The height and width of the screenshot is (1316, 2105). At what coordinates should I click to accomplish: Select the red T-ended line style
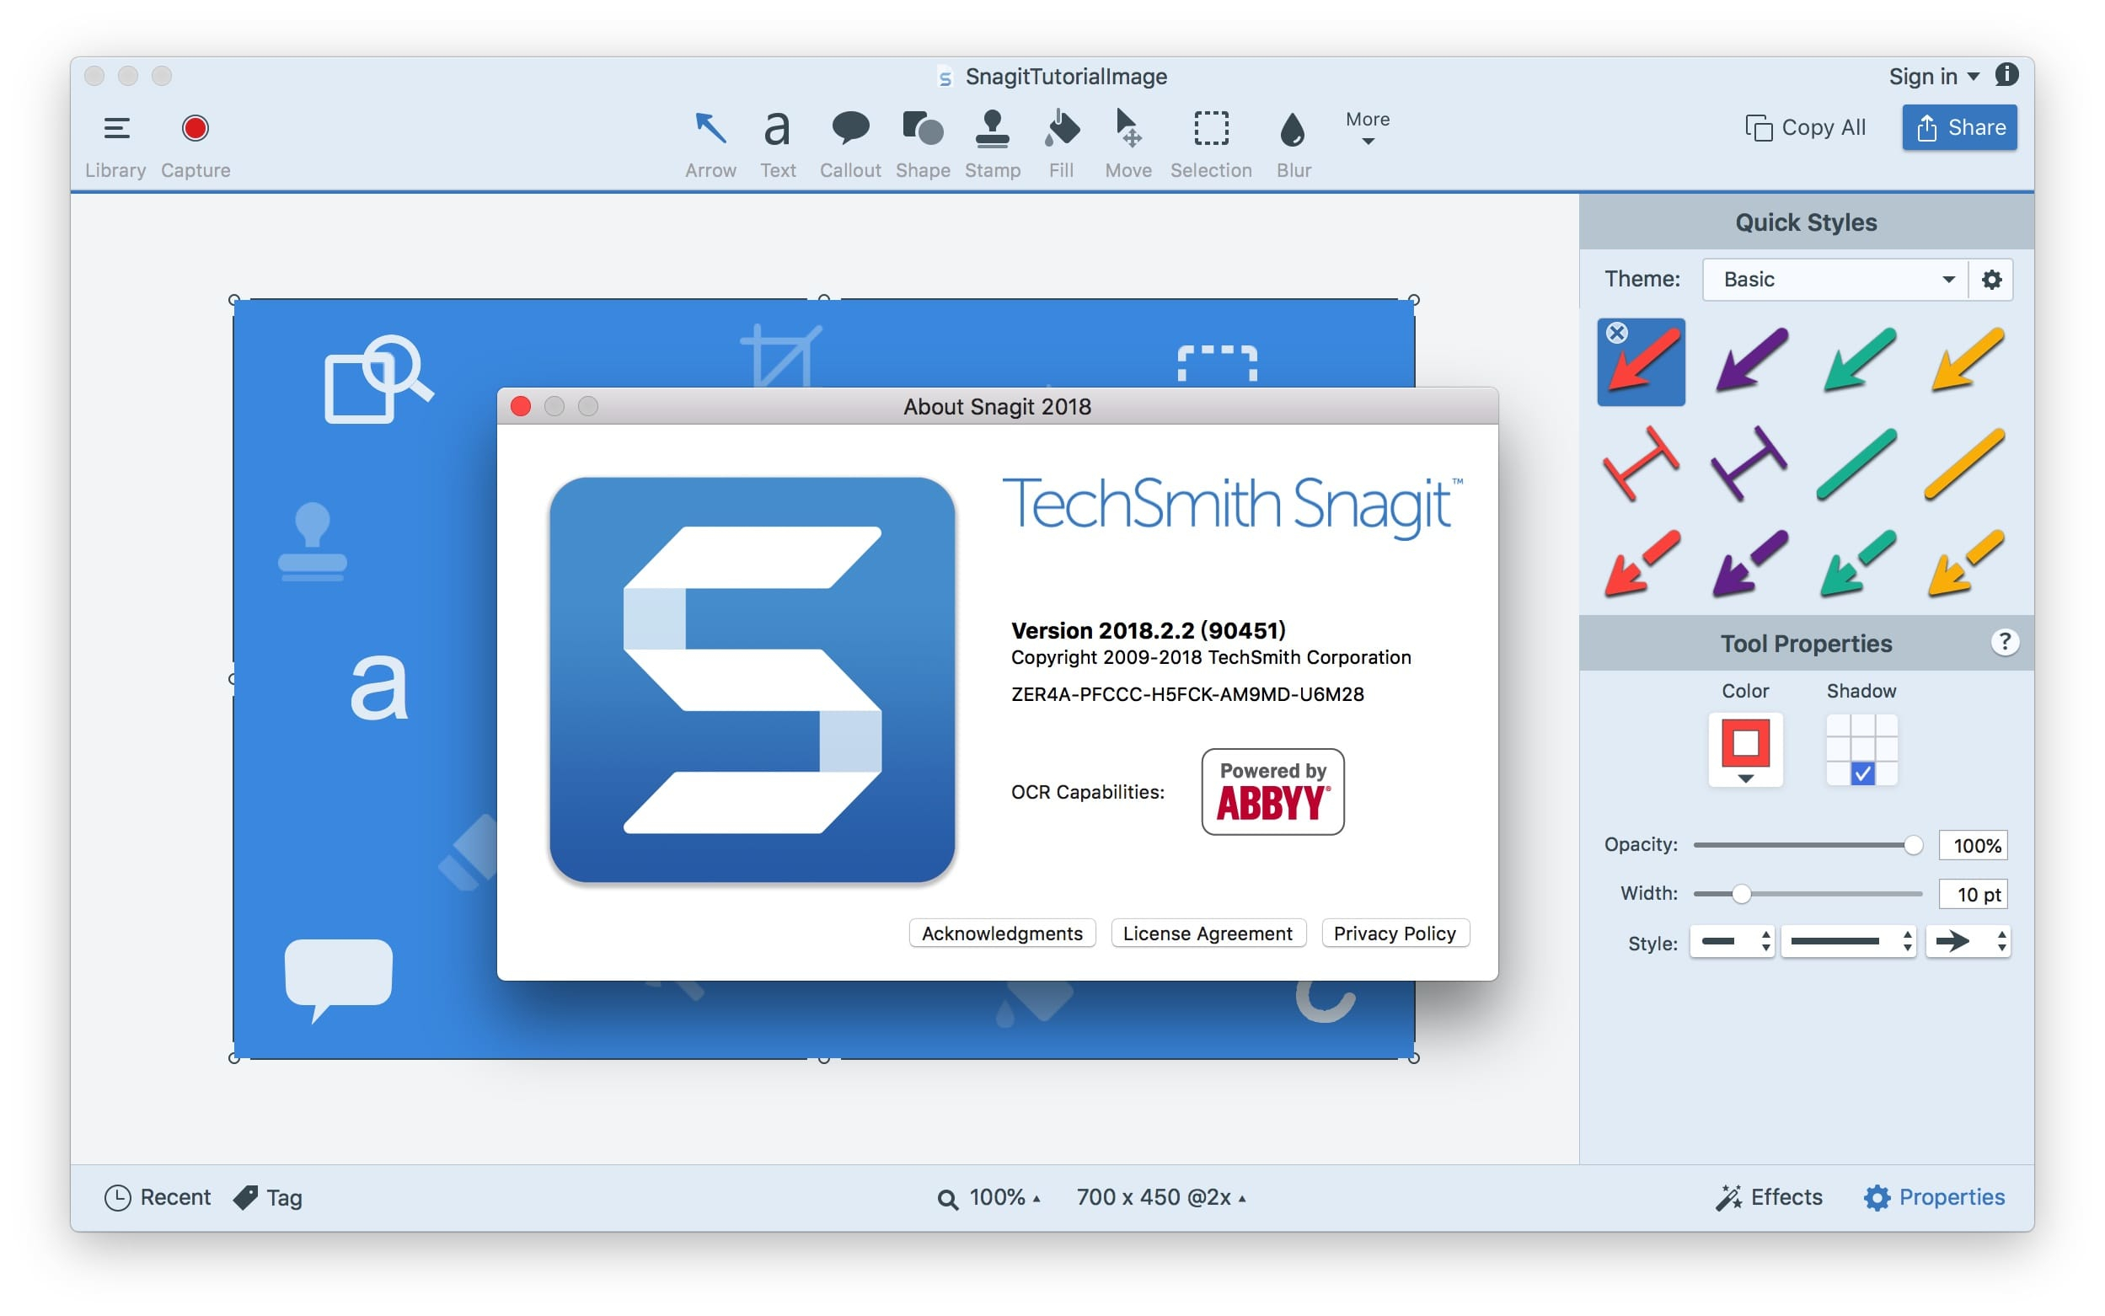point(1641,463)
